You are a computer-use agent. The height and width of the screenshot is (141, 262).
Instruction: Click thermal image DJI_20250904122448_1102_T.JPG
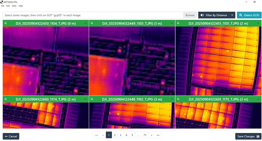coord(132,116)
